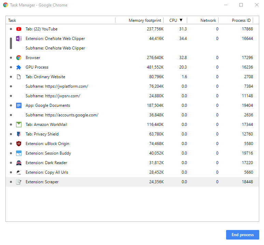Select Tab: Amazon WorkMail row
This screenshot has width=264, height=245.
point(132,125)
